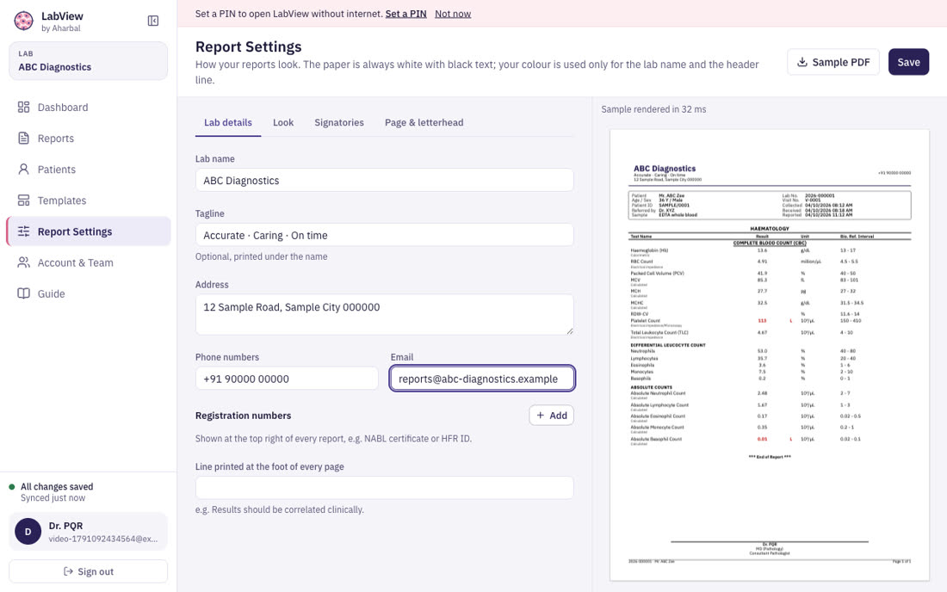Screen dimensions: 947x592
Task: Open Dashboard via its grid icon
Action: click(23, 108)
